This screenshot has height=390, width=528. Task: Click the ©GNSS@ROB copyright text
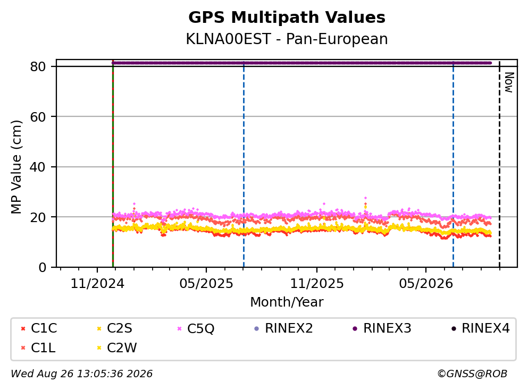pyautogui.click(x=472, y=374)
